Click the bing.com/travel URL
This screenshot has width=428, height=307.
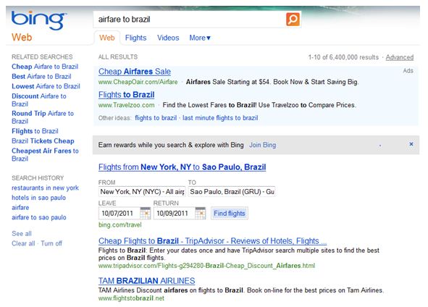(x=119, y=225)
